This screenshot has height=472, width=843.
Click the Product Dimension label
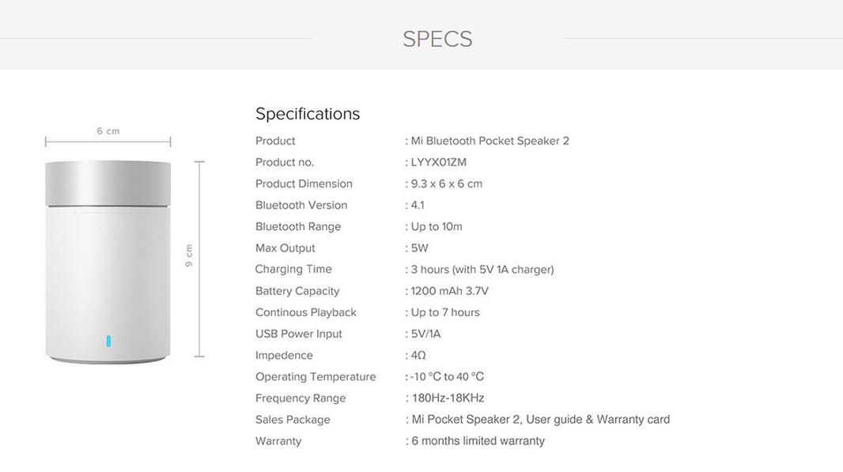(x=304, y=183)
